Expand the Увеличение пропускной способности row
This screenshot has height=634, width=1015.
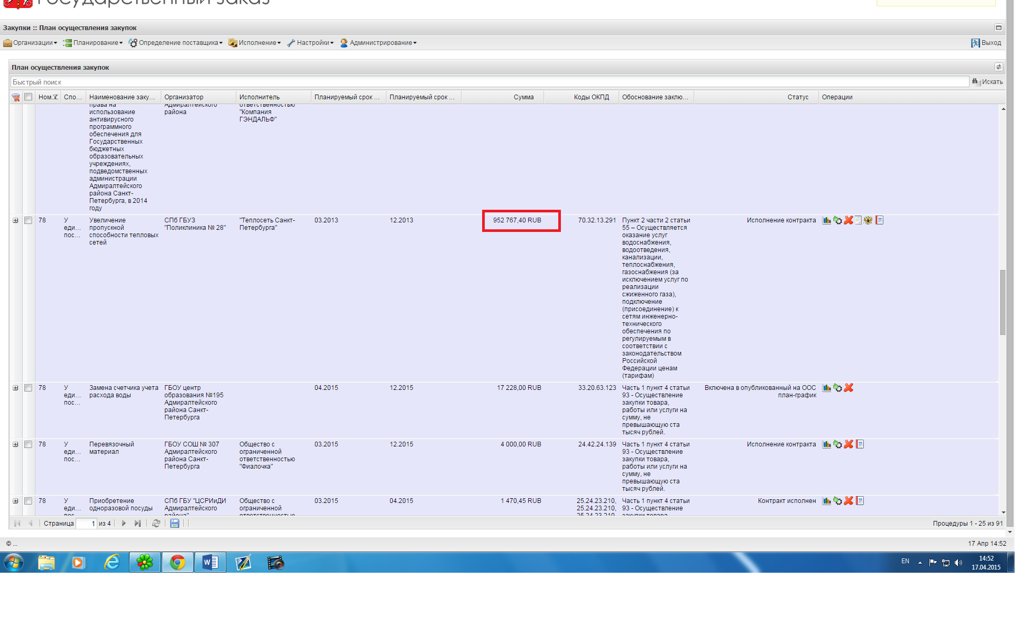click(15, 221)
